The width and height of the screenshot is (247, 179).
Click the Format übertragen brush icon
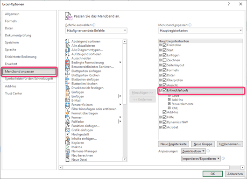click(67, 113)
